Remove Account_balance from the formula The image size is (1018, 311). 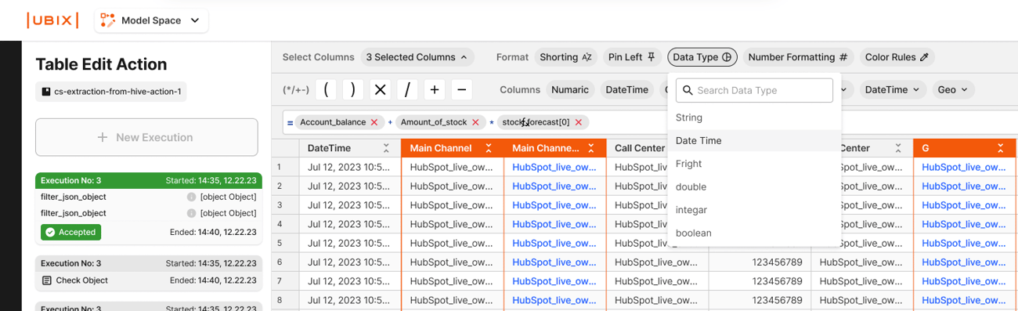(x=374, y=122)
